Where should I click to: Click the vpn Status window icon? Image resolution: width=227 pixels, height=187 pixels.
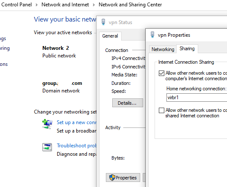tap(103, 22)
